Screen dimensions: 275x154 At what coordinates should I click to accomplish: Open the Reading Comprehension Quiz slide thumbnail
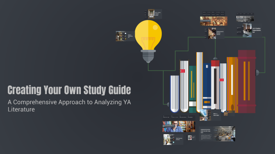tap(249, 30)
